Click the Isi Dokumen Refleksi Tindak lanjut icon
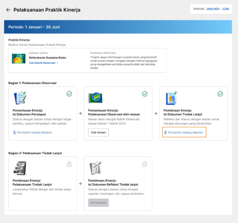238x223 pixels. [x=96, y=168]
